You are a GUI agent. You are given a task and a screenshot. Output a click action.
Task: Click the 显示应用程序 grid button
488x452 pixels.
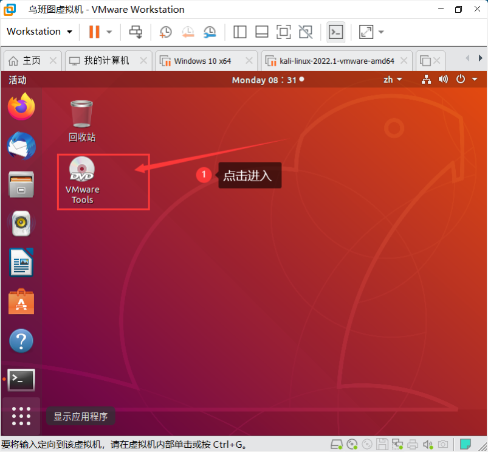[21, 416]
